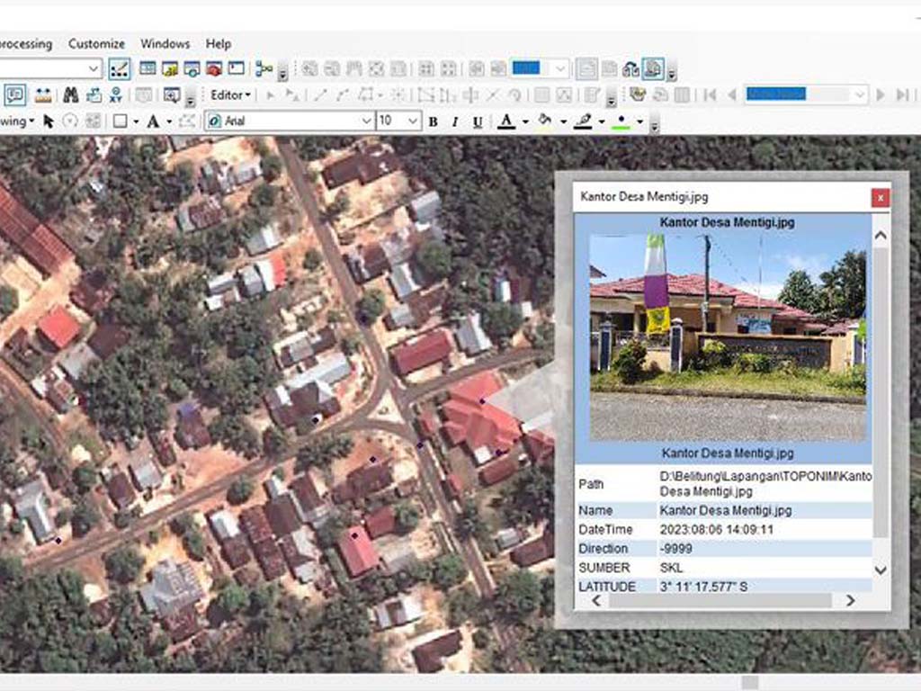Expand the Editor dropdown menu
Viewport: 921px width, 691px height.
tap(230, 94)
